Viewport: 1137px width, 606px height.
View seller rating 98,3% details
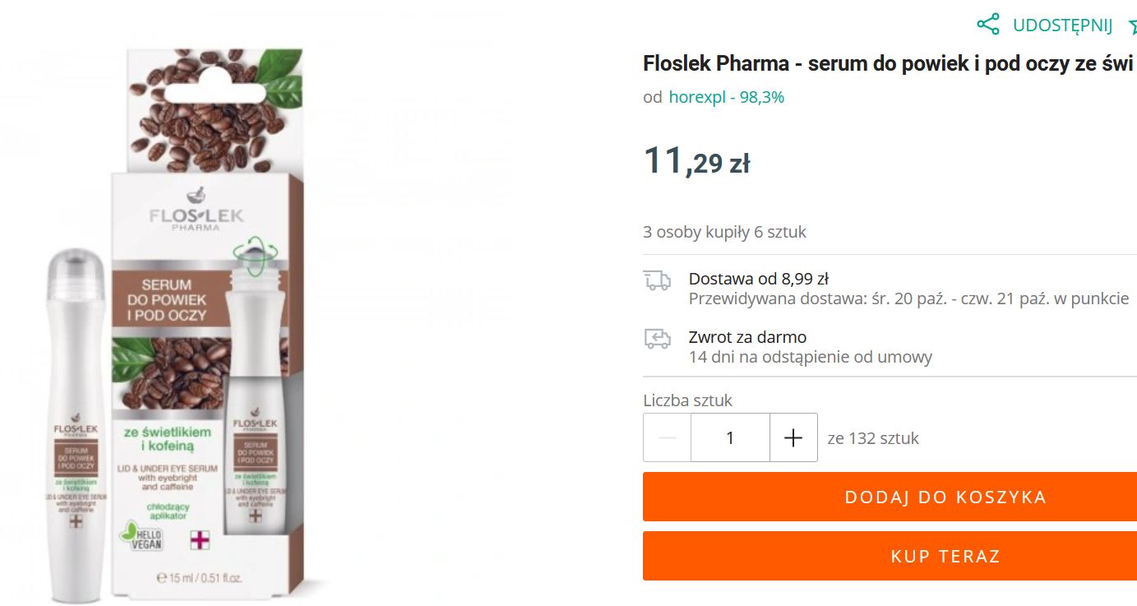point(761,96)
